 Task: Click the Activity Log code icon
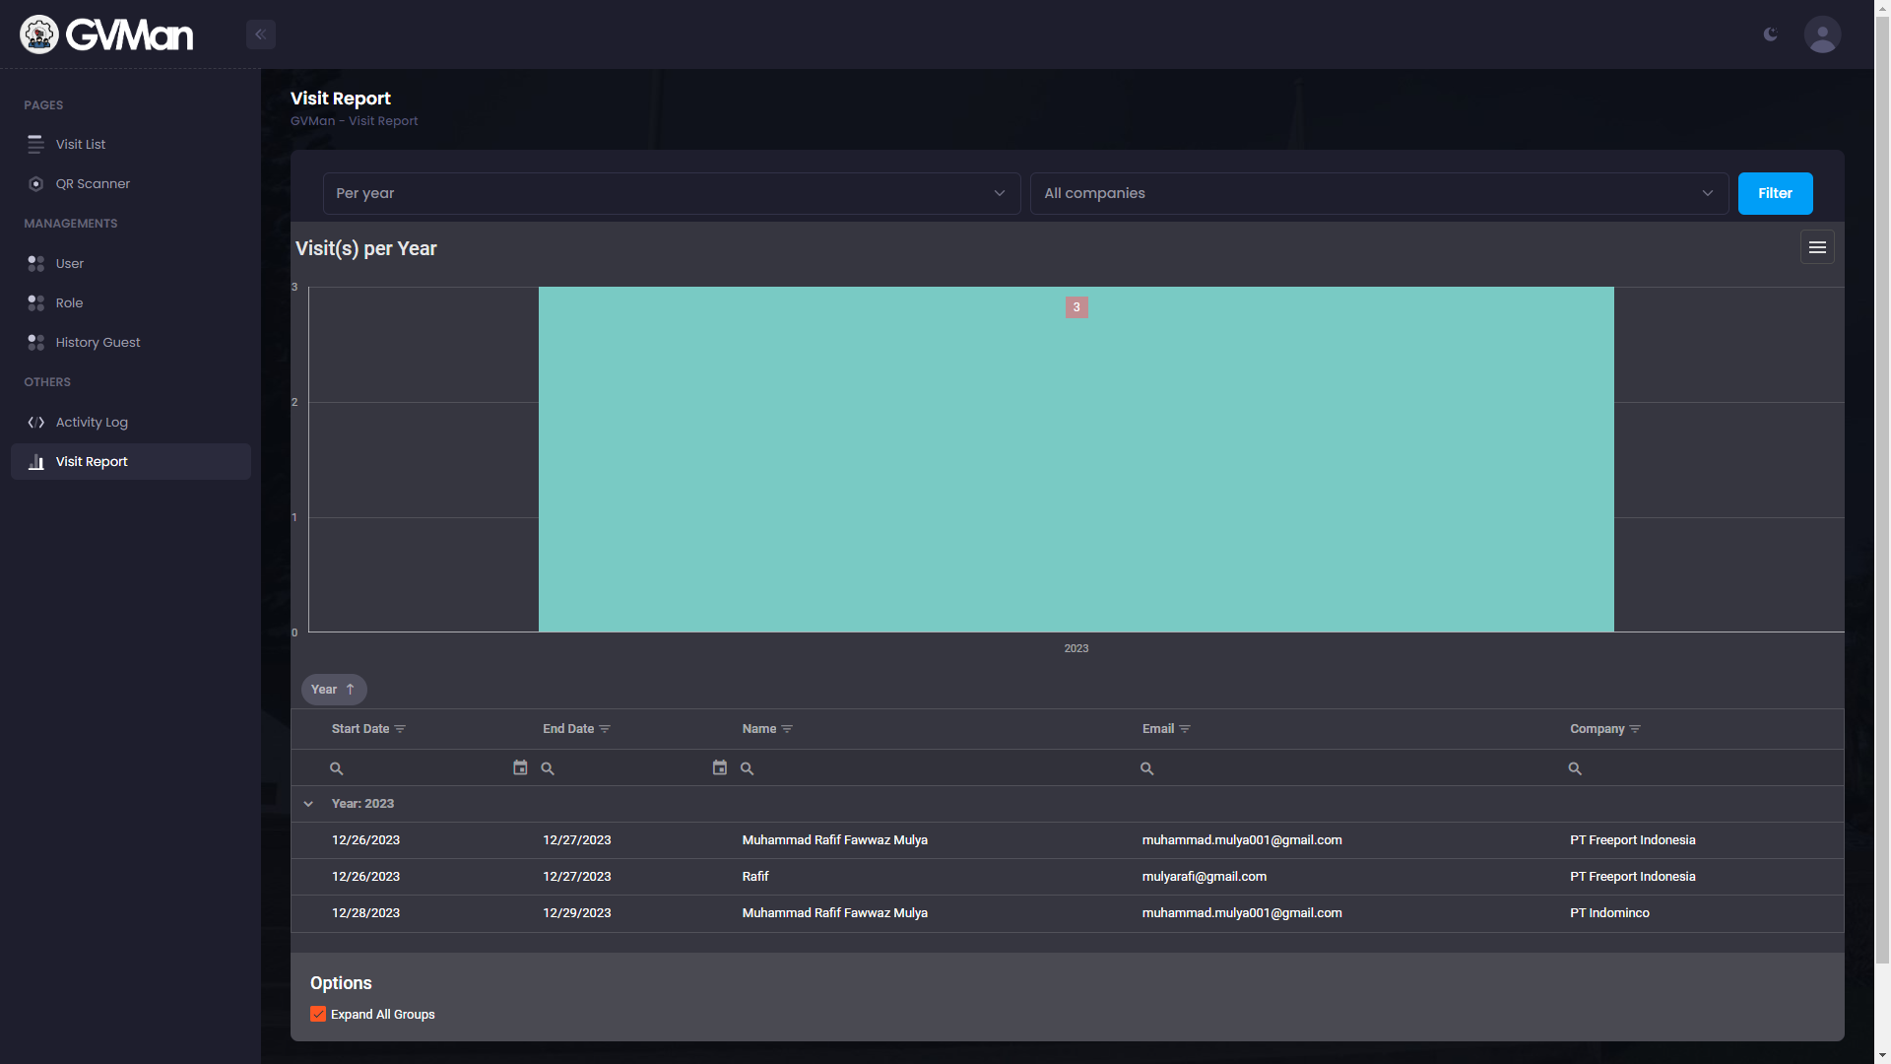[36, 423]
